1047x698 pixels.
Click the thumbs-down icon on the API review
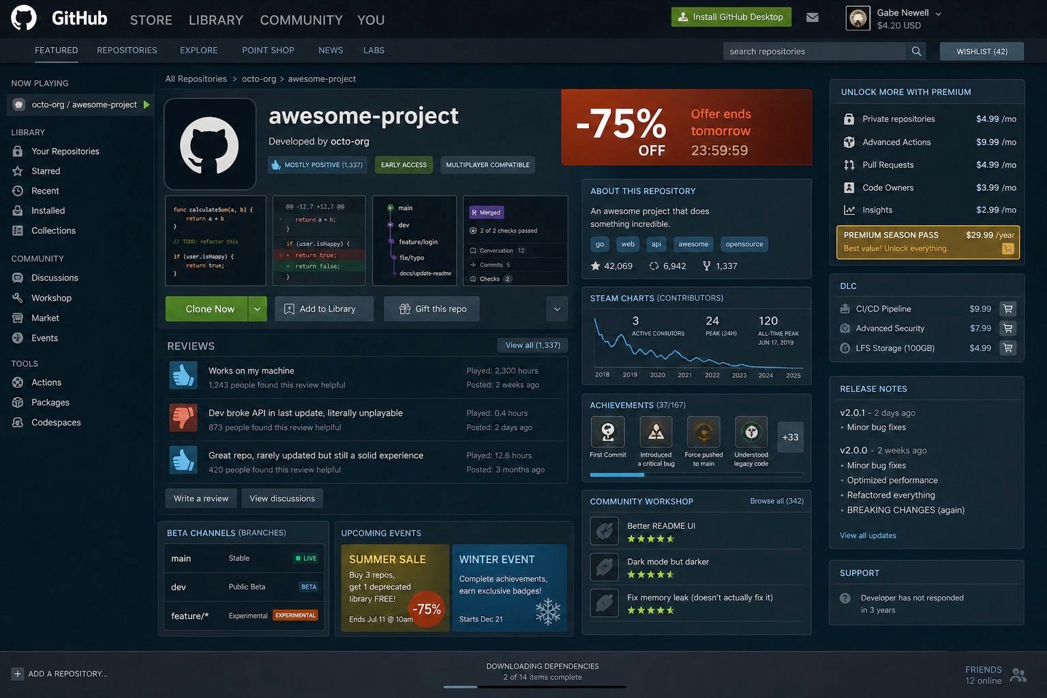click(183, 417)
